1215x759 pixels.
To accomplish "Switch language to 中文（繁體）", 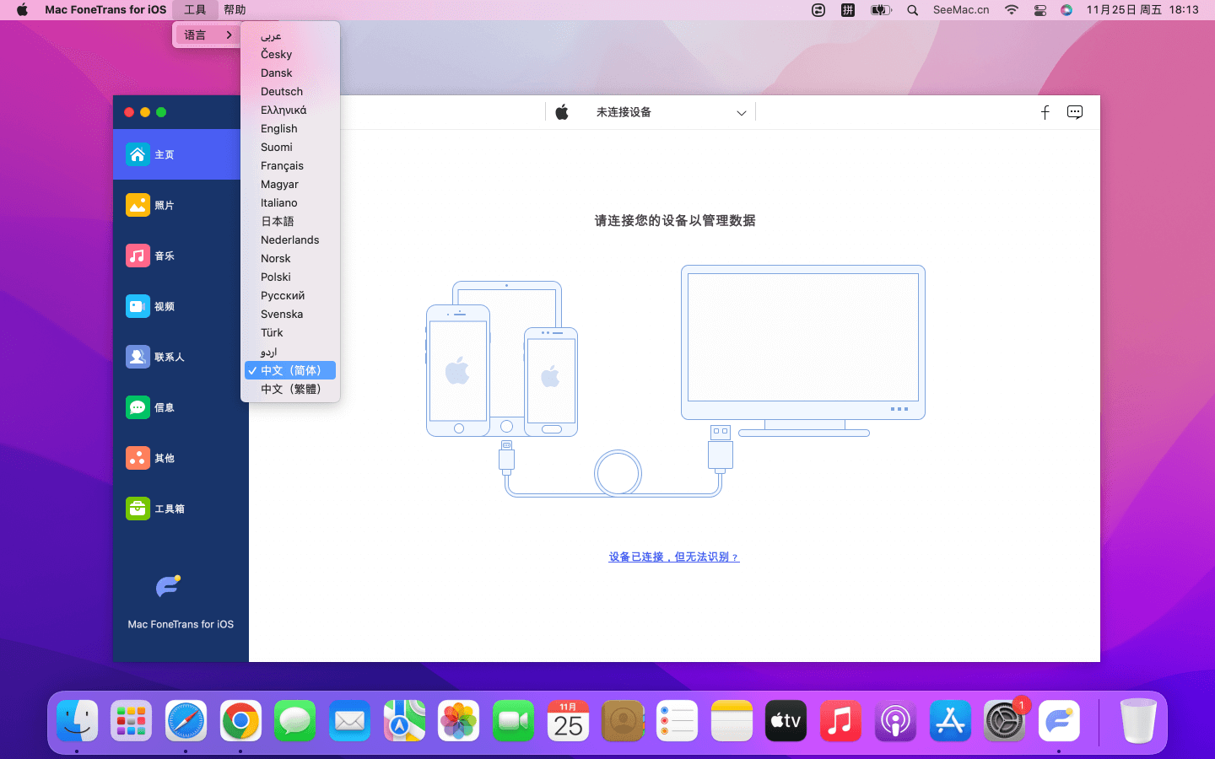I will click(290, 389).
